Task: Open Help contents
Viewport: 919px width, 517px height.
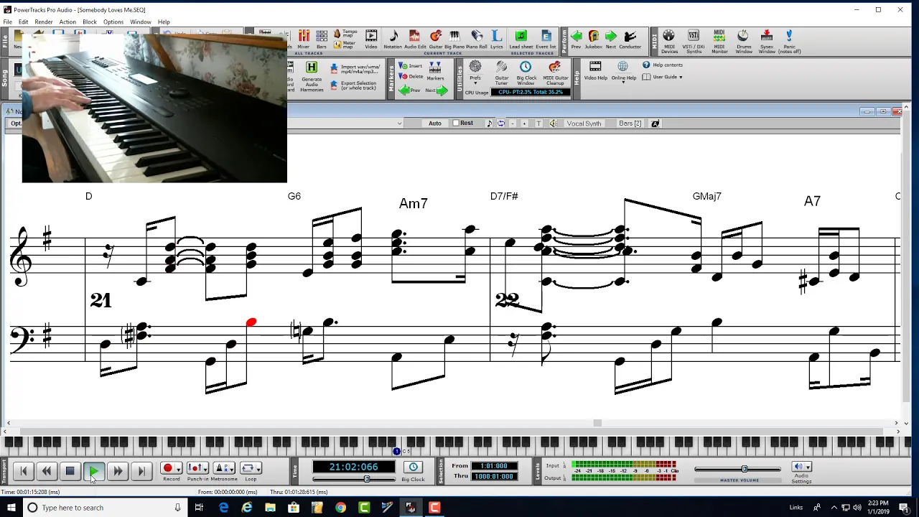Action: (x=663, y=65)
